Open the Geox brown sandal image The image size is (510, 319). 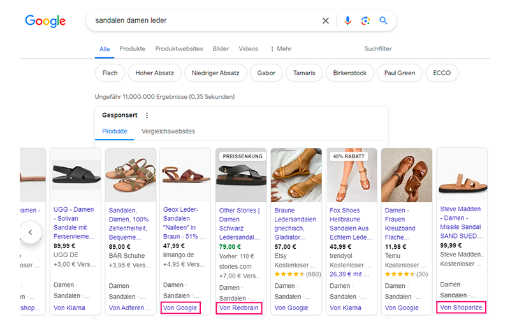coord(185,175)
